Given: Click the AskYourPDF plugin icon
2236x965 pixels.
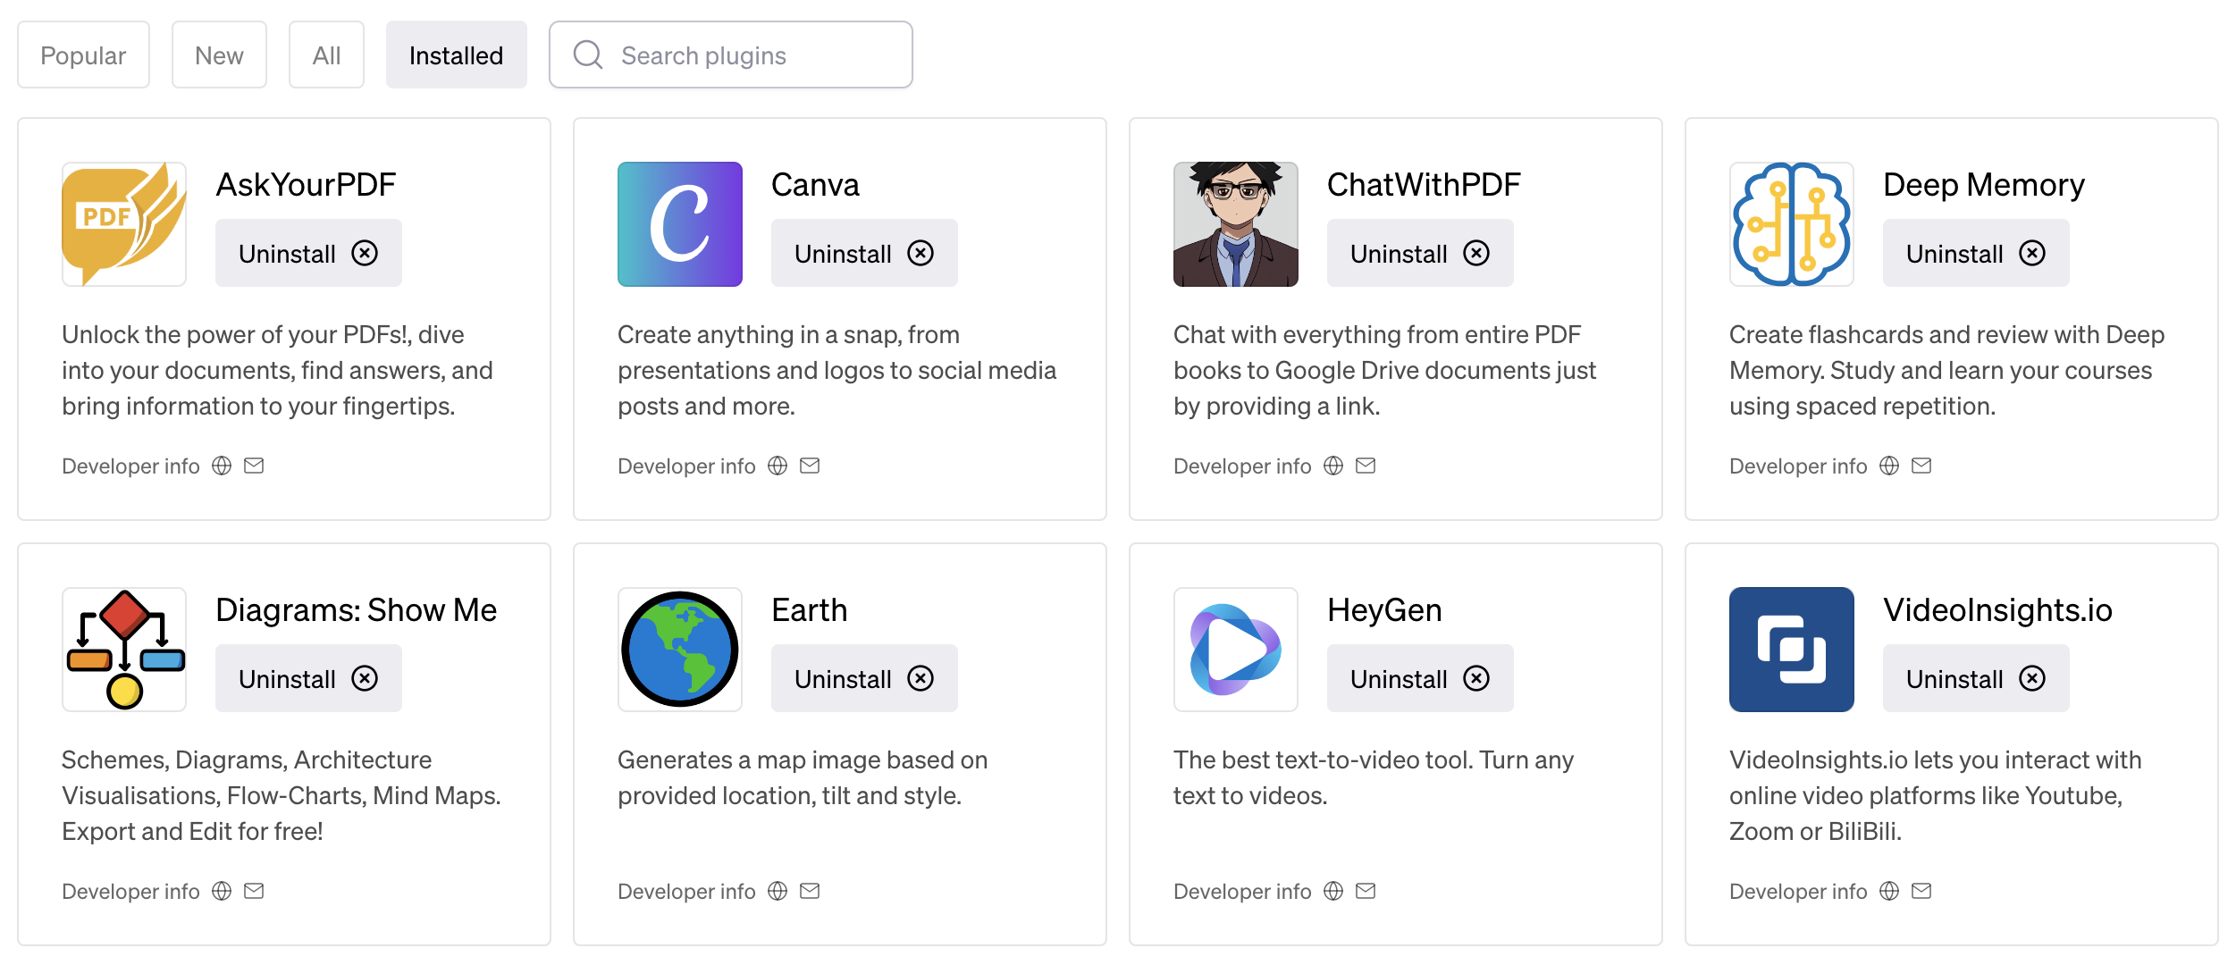Looking at the screenshot, I should tap(124, 223).
